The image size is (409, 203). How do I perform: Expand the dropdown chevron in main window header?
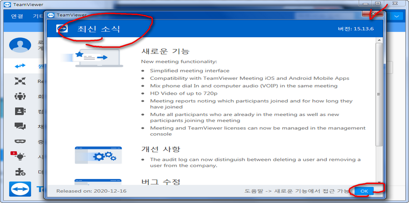[x=397, y=17]
